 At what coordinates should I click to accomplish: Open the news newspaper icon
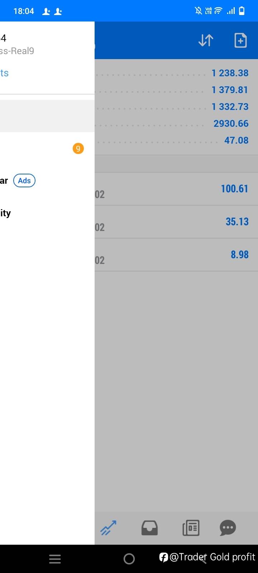click(x=191, y=528)
